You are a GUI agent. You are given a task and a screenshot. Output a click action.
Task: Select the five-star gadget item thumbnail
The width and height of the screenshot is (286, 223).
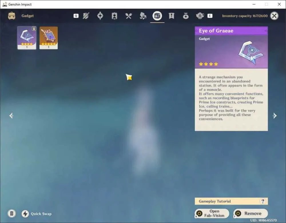click(49, 38)
